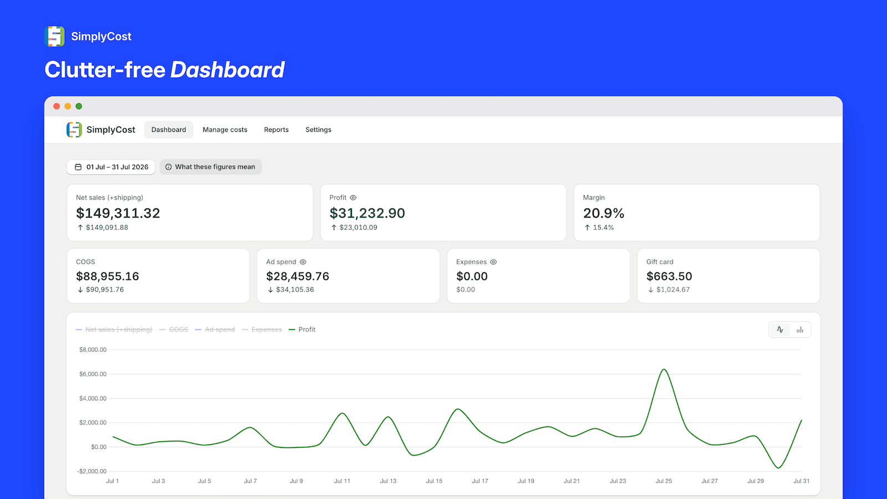The width and height of the screenshot is (887, 499).
Task: Click the Profit low point near Jul 30
Action: pos(778,468)
